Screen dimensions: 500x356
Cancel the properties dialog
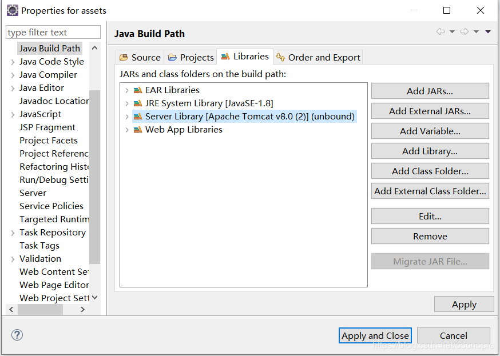[x=454, y=335]
